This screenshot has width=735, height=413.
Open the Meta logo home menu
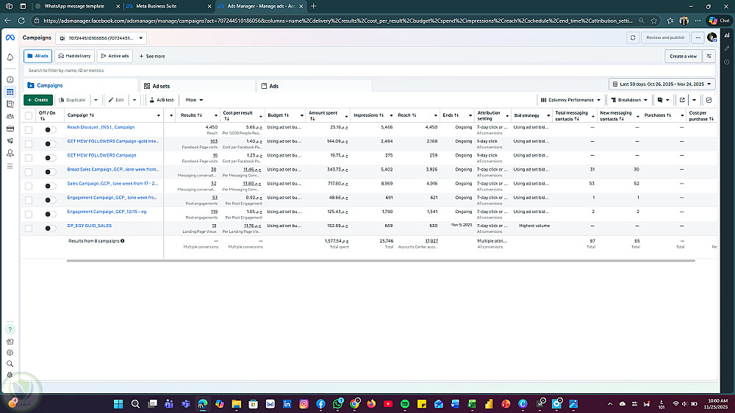click(10, 37)
